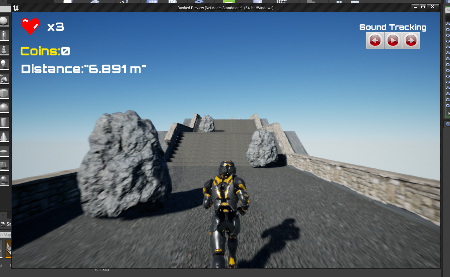Open the info icon below the outliner
This screenshot has width=450, height=277.
pyautogui.click(x=448, y=124)
